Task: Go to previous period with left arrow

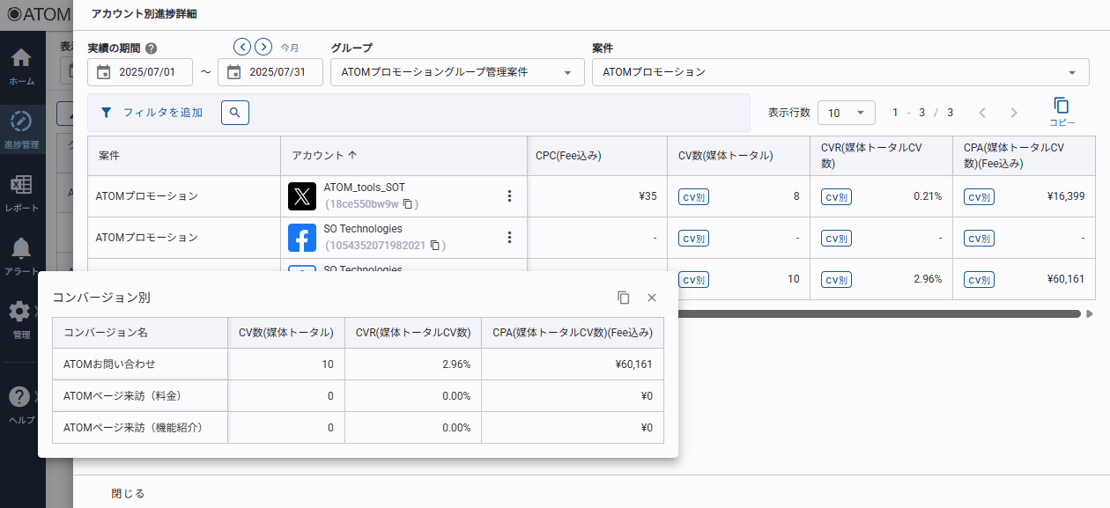Action: pos(242,47)
